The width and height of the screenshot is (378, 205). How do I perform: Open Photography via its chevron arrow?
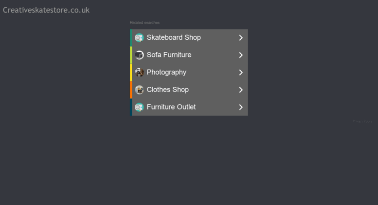(241, 72)
